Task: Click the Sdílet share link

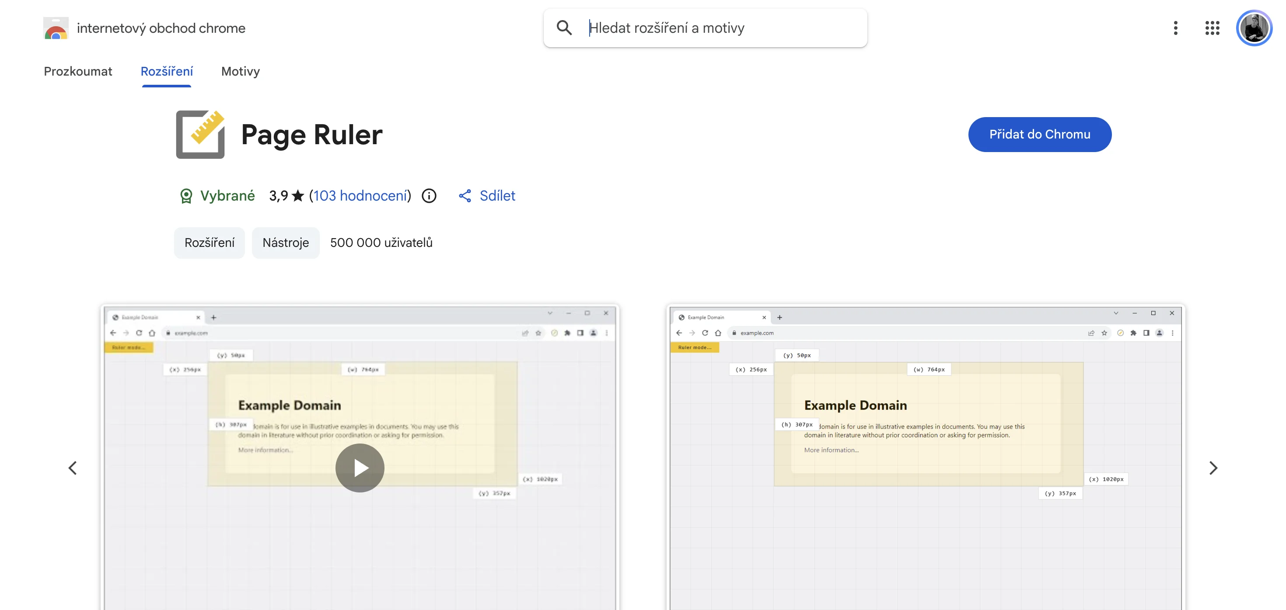Action: [487, 196]
